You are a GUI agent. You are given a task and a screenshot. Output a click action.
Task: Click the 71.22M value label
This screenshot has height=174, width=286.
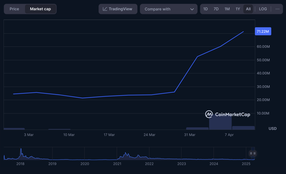tap(263, 31)
